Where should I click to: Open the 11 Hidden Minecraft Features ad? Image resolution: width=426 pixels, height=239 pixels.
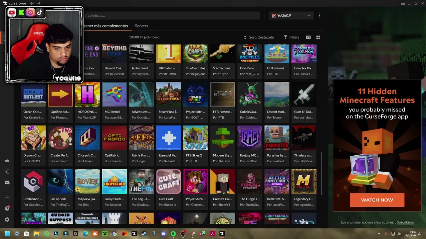tap(377, 145)
